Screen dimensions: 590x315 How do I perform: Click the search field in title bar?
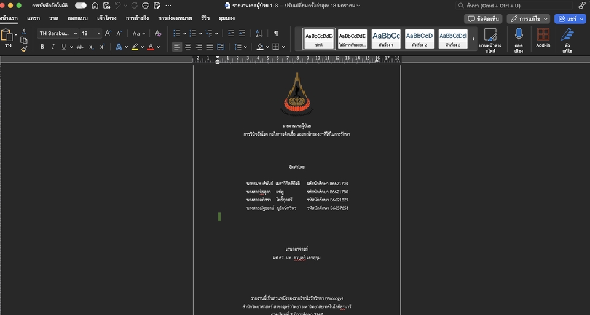click(x=514, y=6)
